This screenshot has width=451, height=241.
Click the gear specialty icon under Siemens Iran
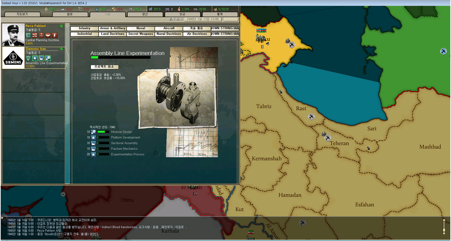coord(48,59)
